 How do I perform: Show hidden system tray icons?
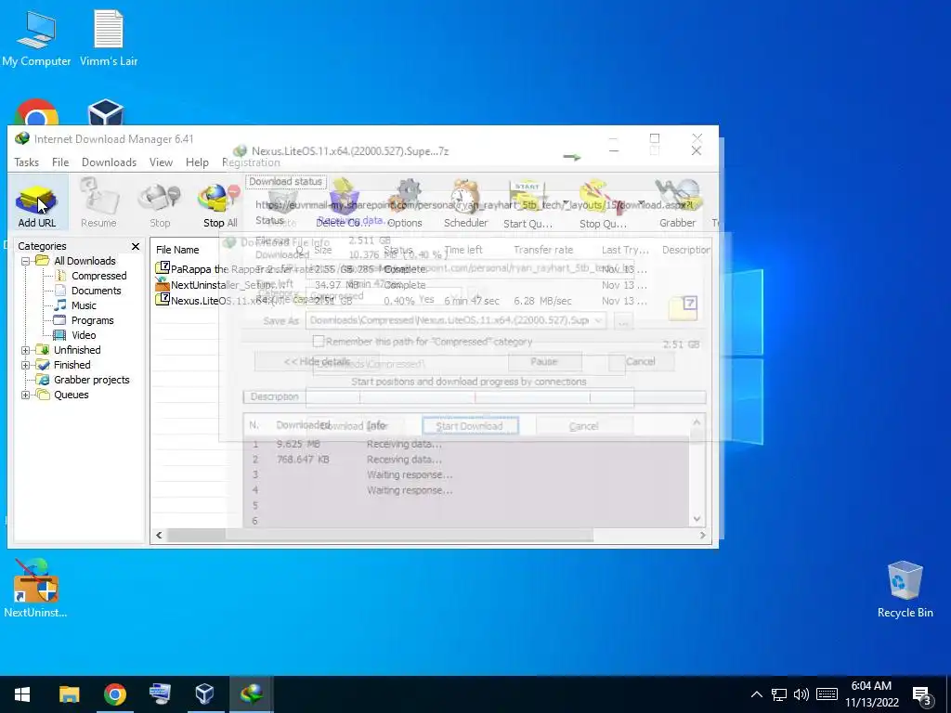(756, 694)
